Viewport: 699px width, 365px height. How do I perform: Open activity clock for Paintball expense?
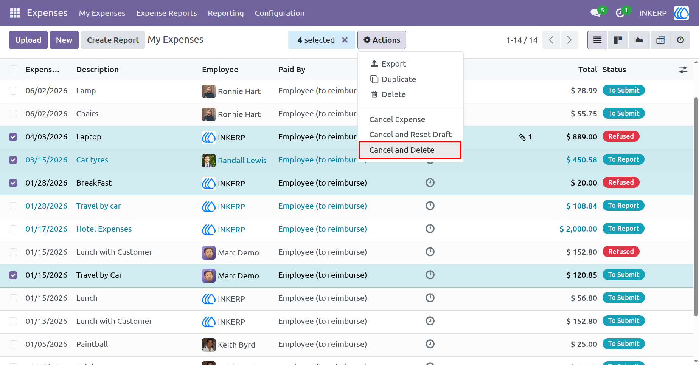point(430,344)
